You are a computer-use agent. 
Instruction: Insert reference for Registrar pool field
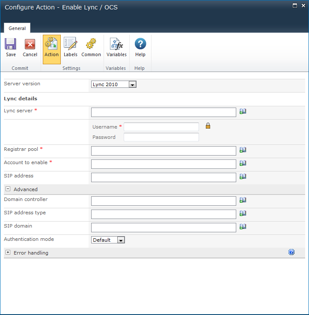tap(243, 150)
